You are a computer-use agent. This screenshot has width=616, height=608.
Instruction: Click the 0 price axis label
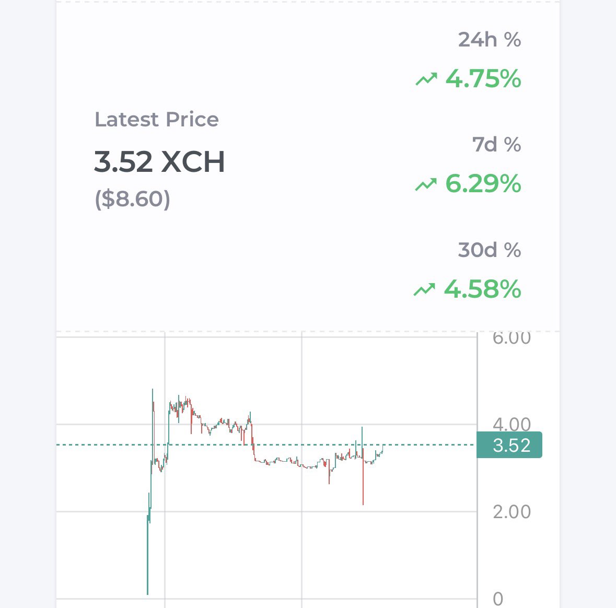(x=498, y=599)
